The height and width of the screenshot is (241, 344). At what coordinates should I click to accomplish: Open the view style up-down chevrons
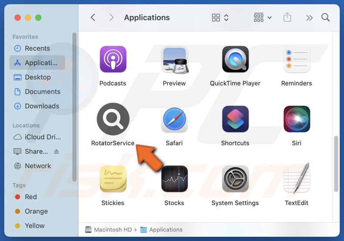226,17
